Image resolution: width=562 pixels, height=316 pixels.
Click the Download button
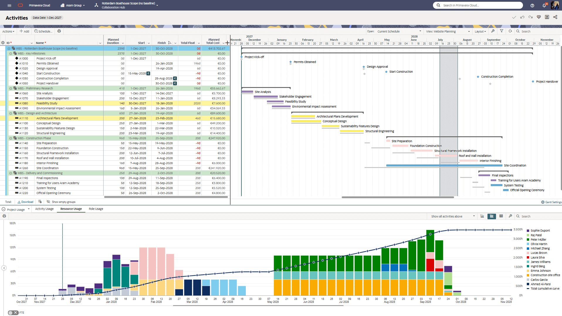(25, 202)
